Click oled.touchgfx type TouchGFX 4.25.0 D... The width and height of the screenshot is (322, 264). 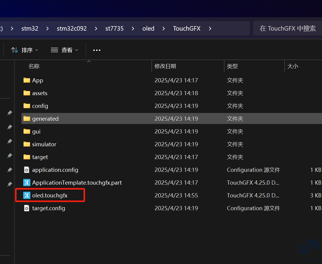click(x=253, y=195)
